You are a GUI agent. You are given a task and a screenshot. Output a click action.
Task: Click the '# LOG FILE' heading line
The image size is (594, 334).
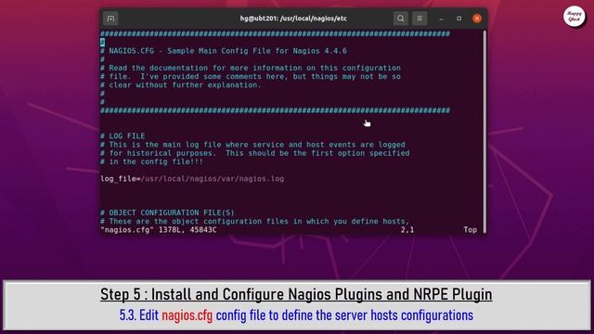coord(123,136)
